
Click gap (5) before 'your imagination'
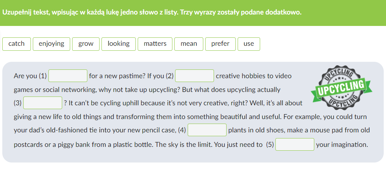pyautogui.click(x=295, y=145)
